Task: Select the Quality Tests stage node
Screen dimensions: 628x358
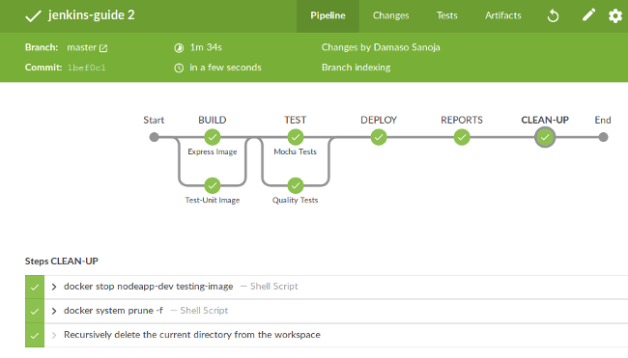Action: [296, 185]
